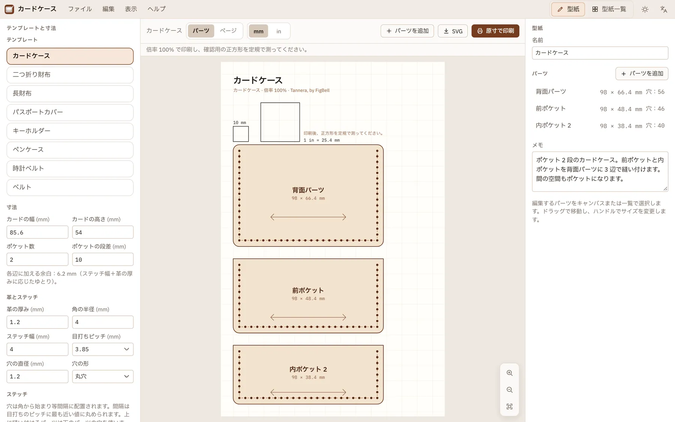675x422 pixels.
Task: Select ペンケース template
Action: coord(70,150)
